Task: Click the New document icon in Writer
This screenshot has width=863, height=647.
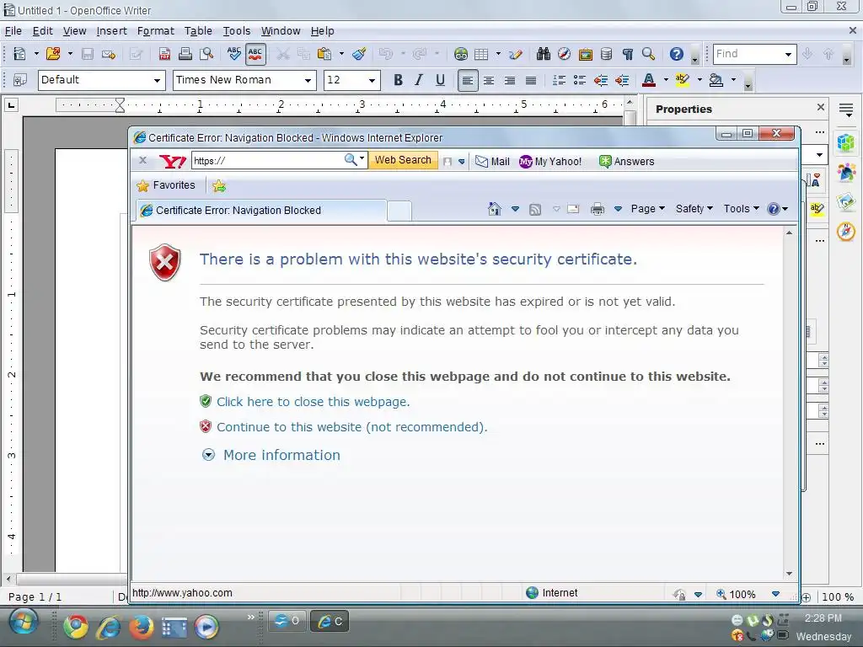Action: (x=20, y=54)
